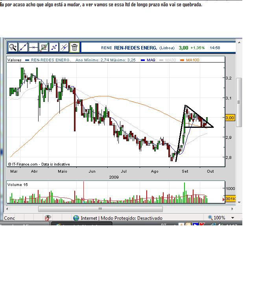Open the zoom level dropdown arrow
This screenshot has height=291, width=273.
[x=232, y=218]
